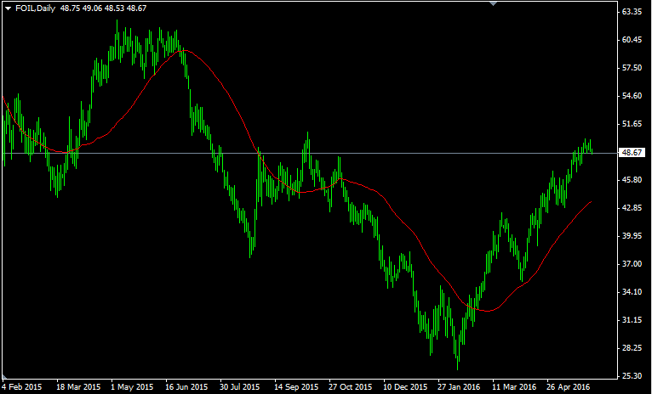Screen dimensions: 652x394
Task: Open the chart dropdown triangle beside FOIL,Daily
Action: click(x=8, y=8)
